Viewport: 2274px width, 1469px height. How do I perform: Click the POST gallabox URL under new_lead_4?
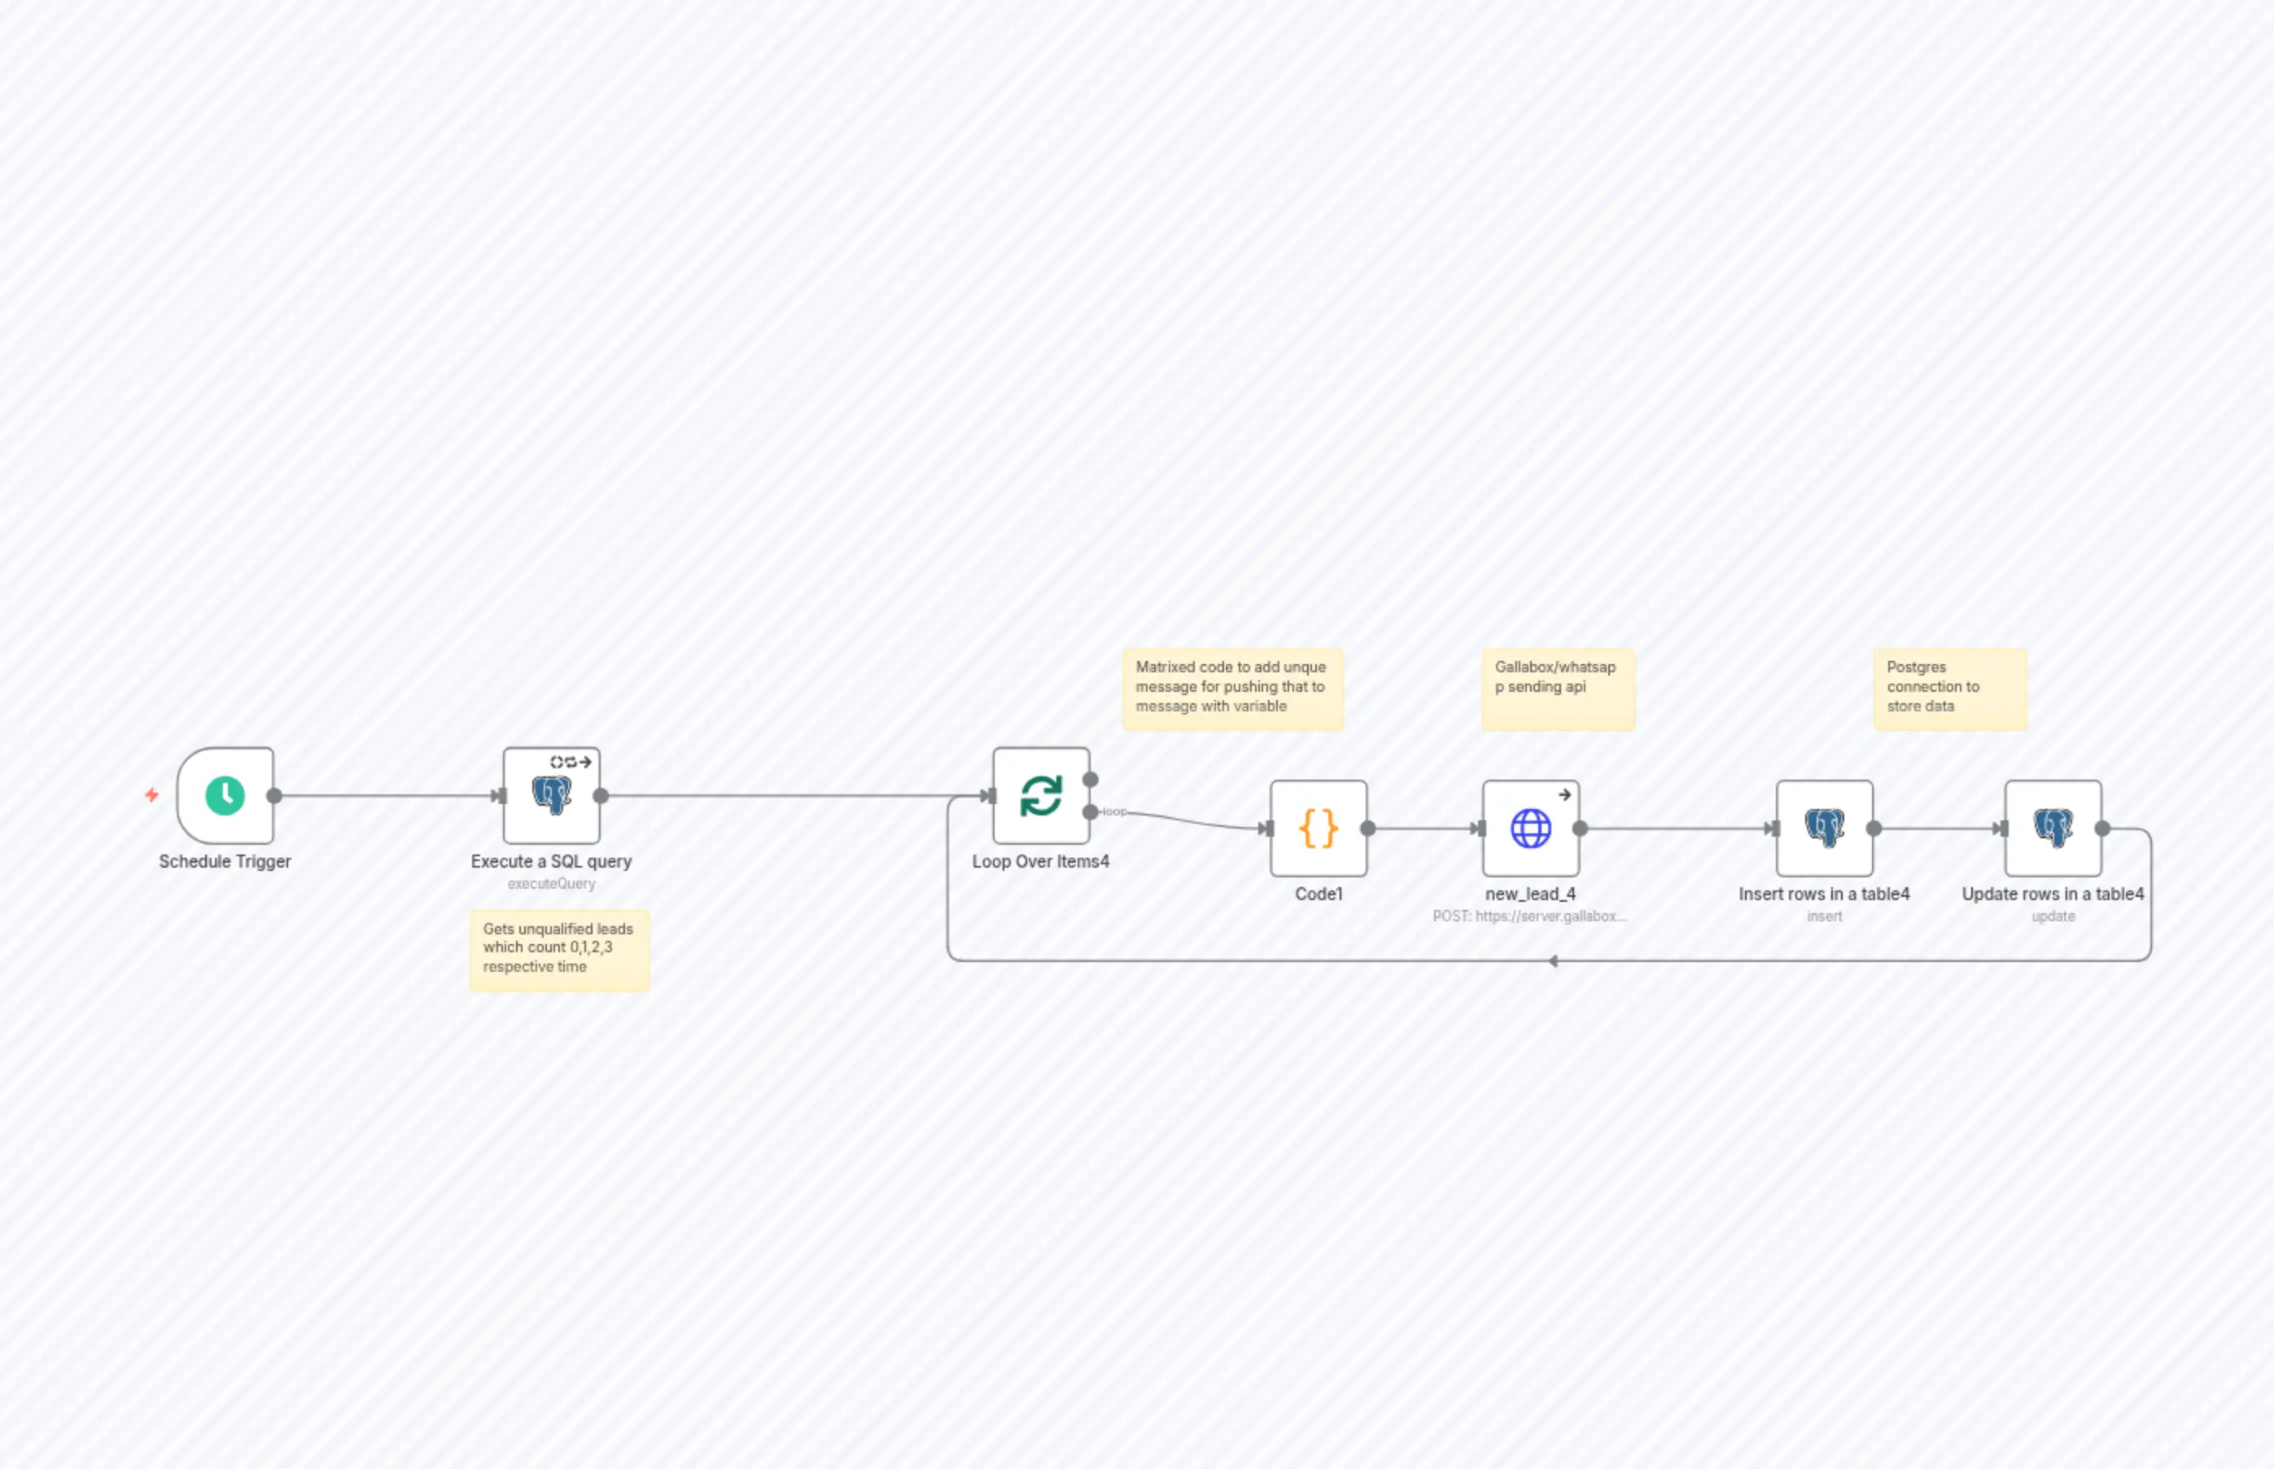pos(1530,916)
